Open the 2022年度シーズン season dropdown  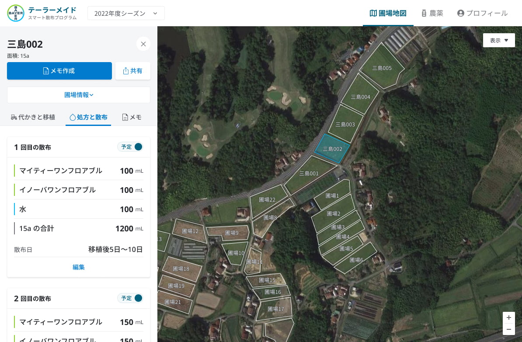click(126, 13)
